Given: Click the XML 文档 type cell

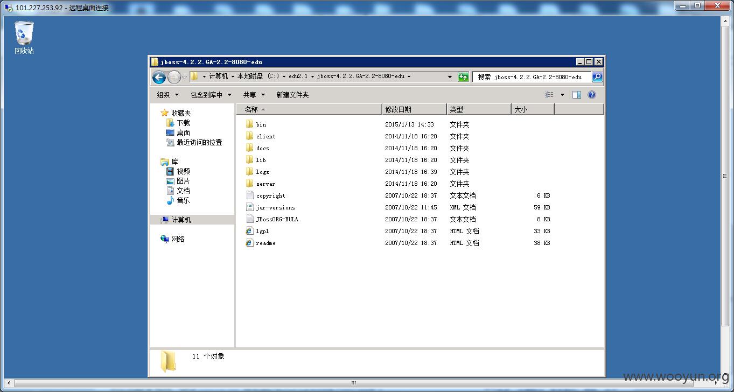Looking at the screenshot, I should (x=463, y=207).
